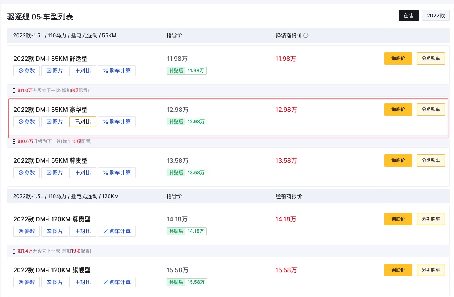Choose 分期购车 for 55KM 豪华型
The width and height of the screenshot is (454, 297).
pos(430,110)
